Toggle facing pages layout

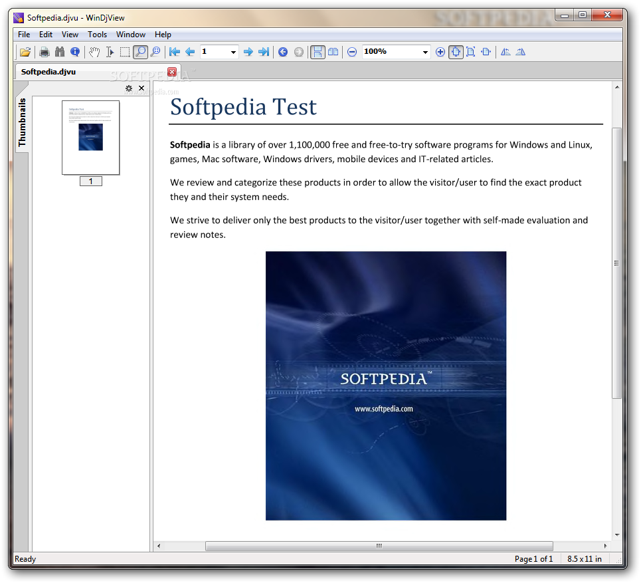(x=333, y=52)
